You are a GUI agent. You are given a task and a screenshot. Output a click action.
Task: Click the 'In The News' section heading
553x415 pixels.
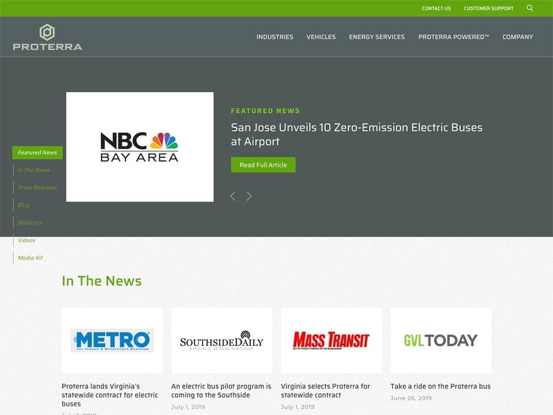point(102,281)
